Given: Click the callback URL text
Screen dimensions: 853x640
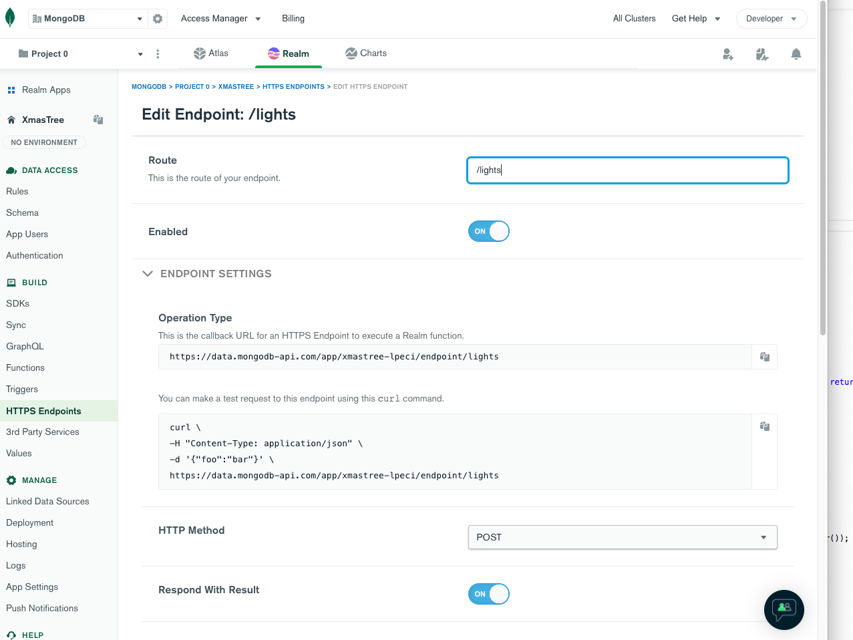Looking at the screenshot, I should [334, 357].
